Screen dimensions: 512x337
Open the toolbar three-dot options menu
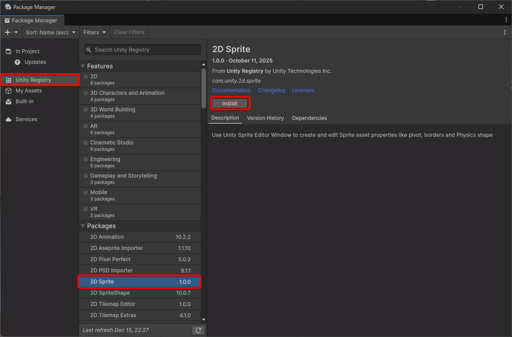pos(505,32)
